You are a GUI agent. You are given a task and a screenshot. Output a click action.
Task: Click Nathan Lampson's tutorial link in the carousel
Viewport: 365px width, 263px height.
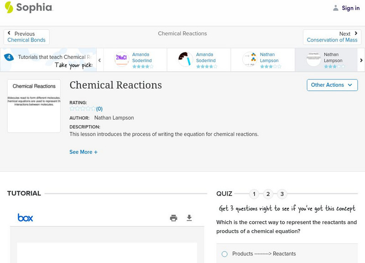click(x=269, y=58)
